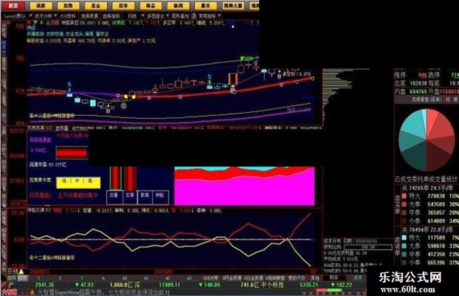459x296 pixels.
Task: Open the 财务 bottom tab
Action: pos(333,277)
